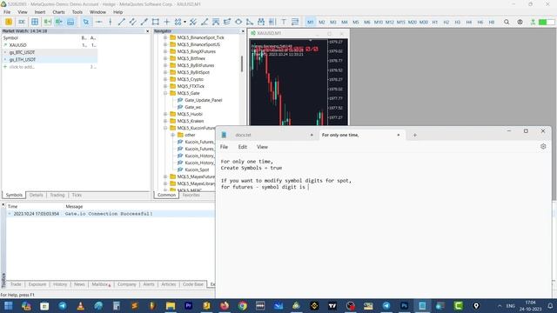
Task: Select the equidistant channel tool
Action: tap(132, 22)
